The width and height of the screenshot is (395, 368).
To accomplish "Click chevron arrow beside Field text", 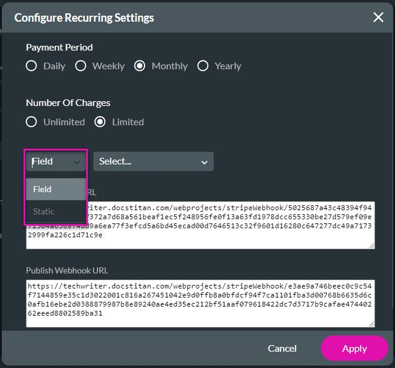I will [x=76, y=163].
